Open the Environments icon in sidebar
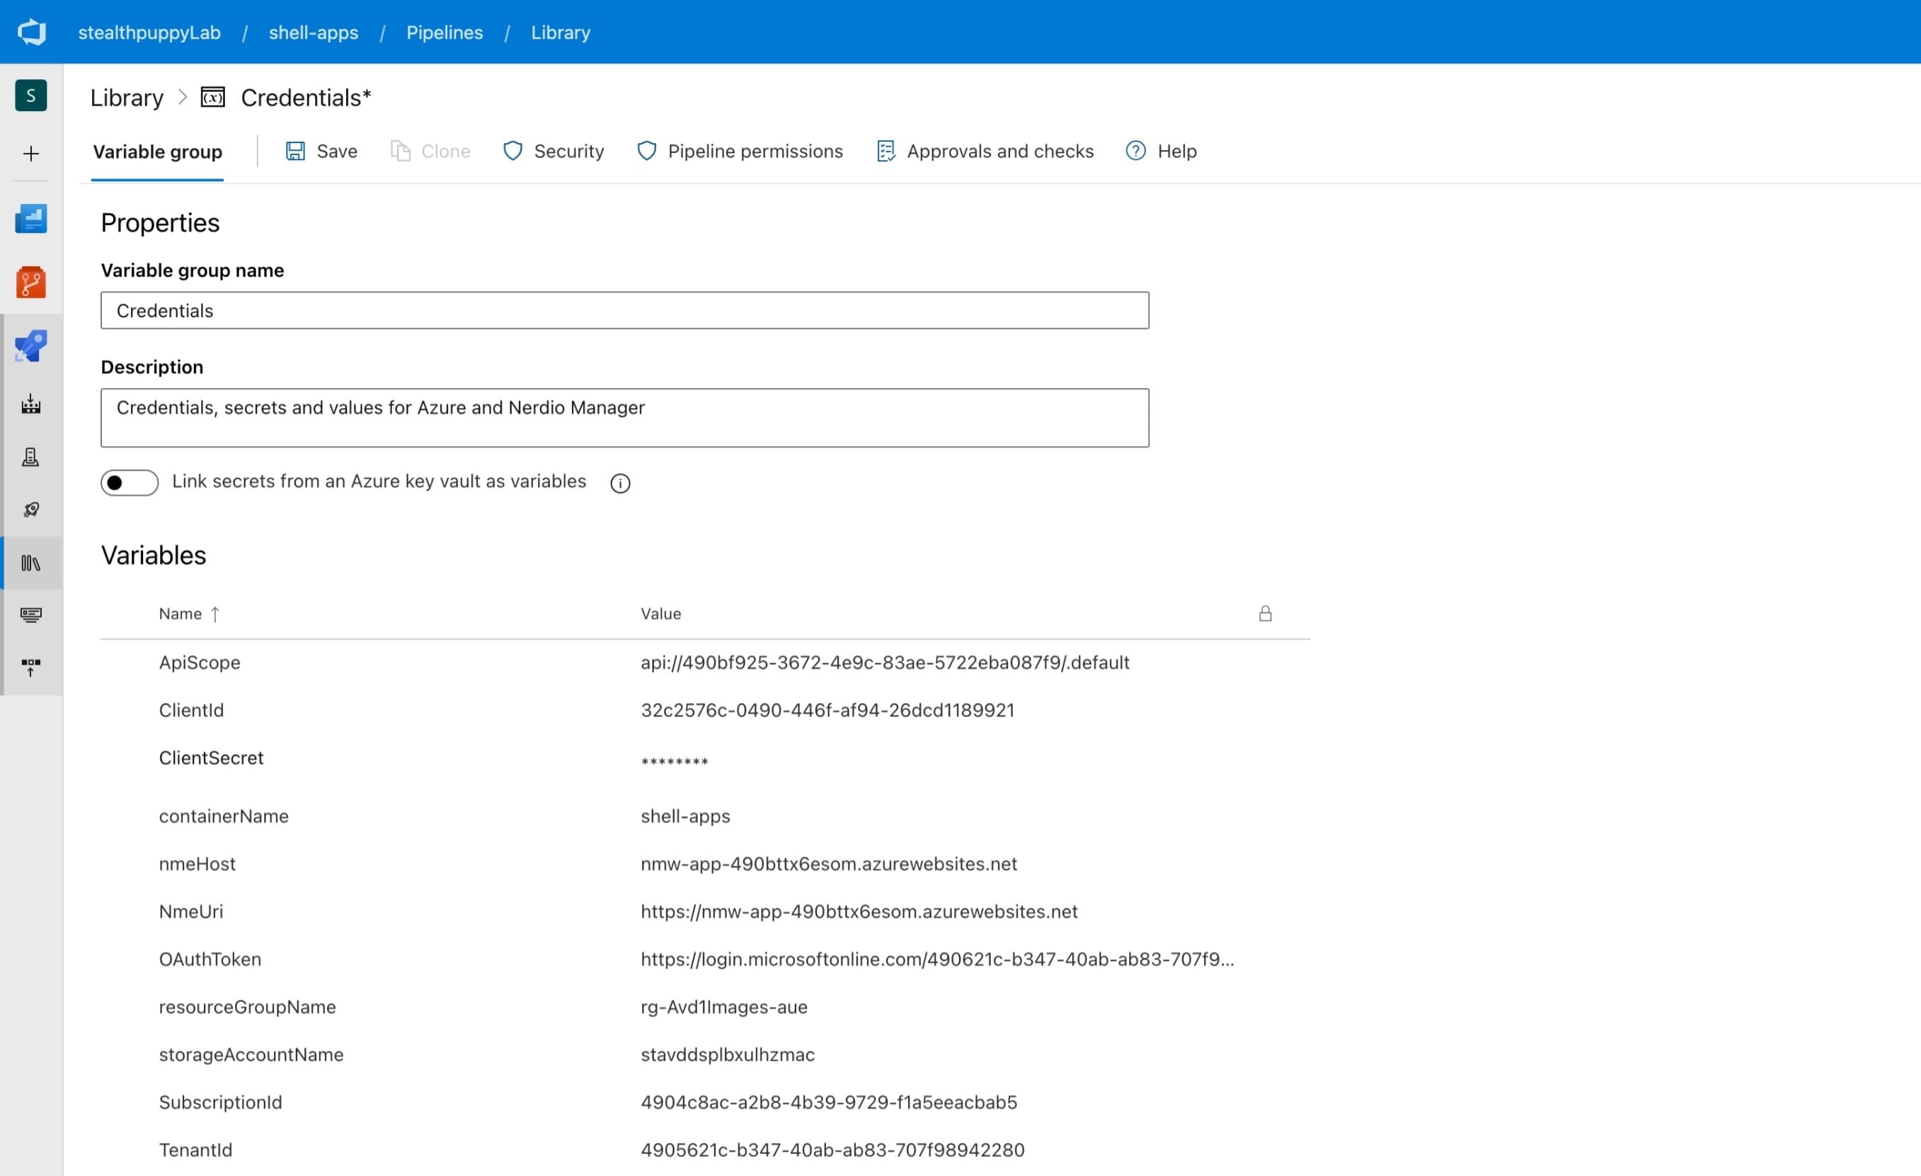Image resolution: width=1921 pixels, height=1176 pixels. coord(31,457)
